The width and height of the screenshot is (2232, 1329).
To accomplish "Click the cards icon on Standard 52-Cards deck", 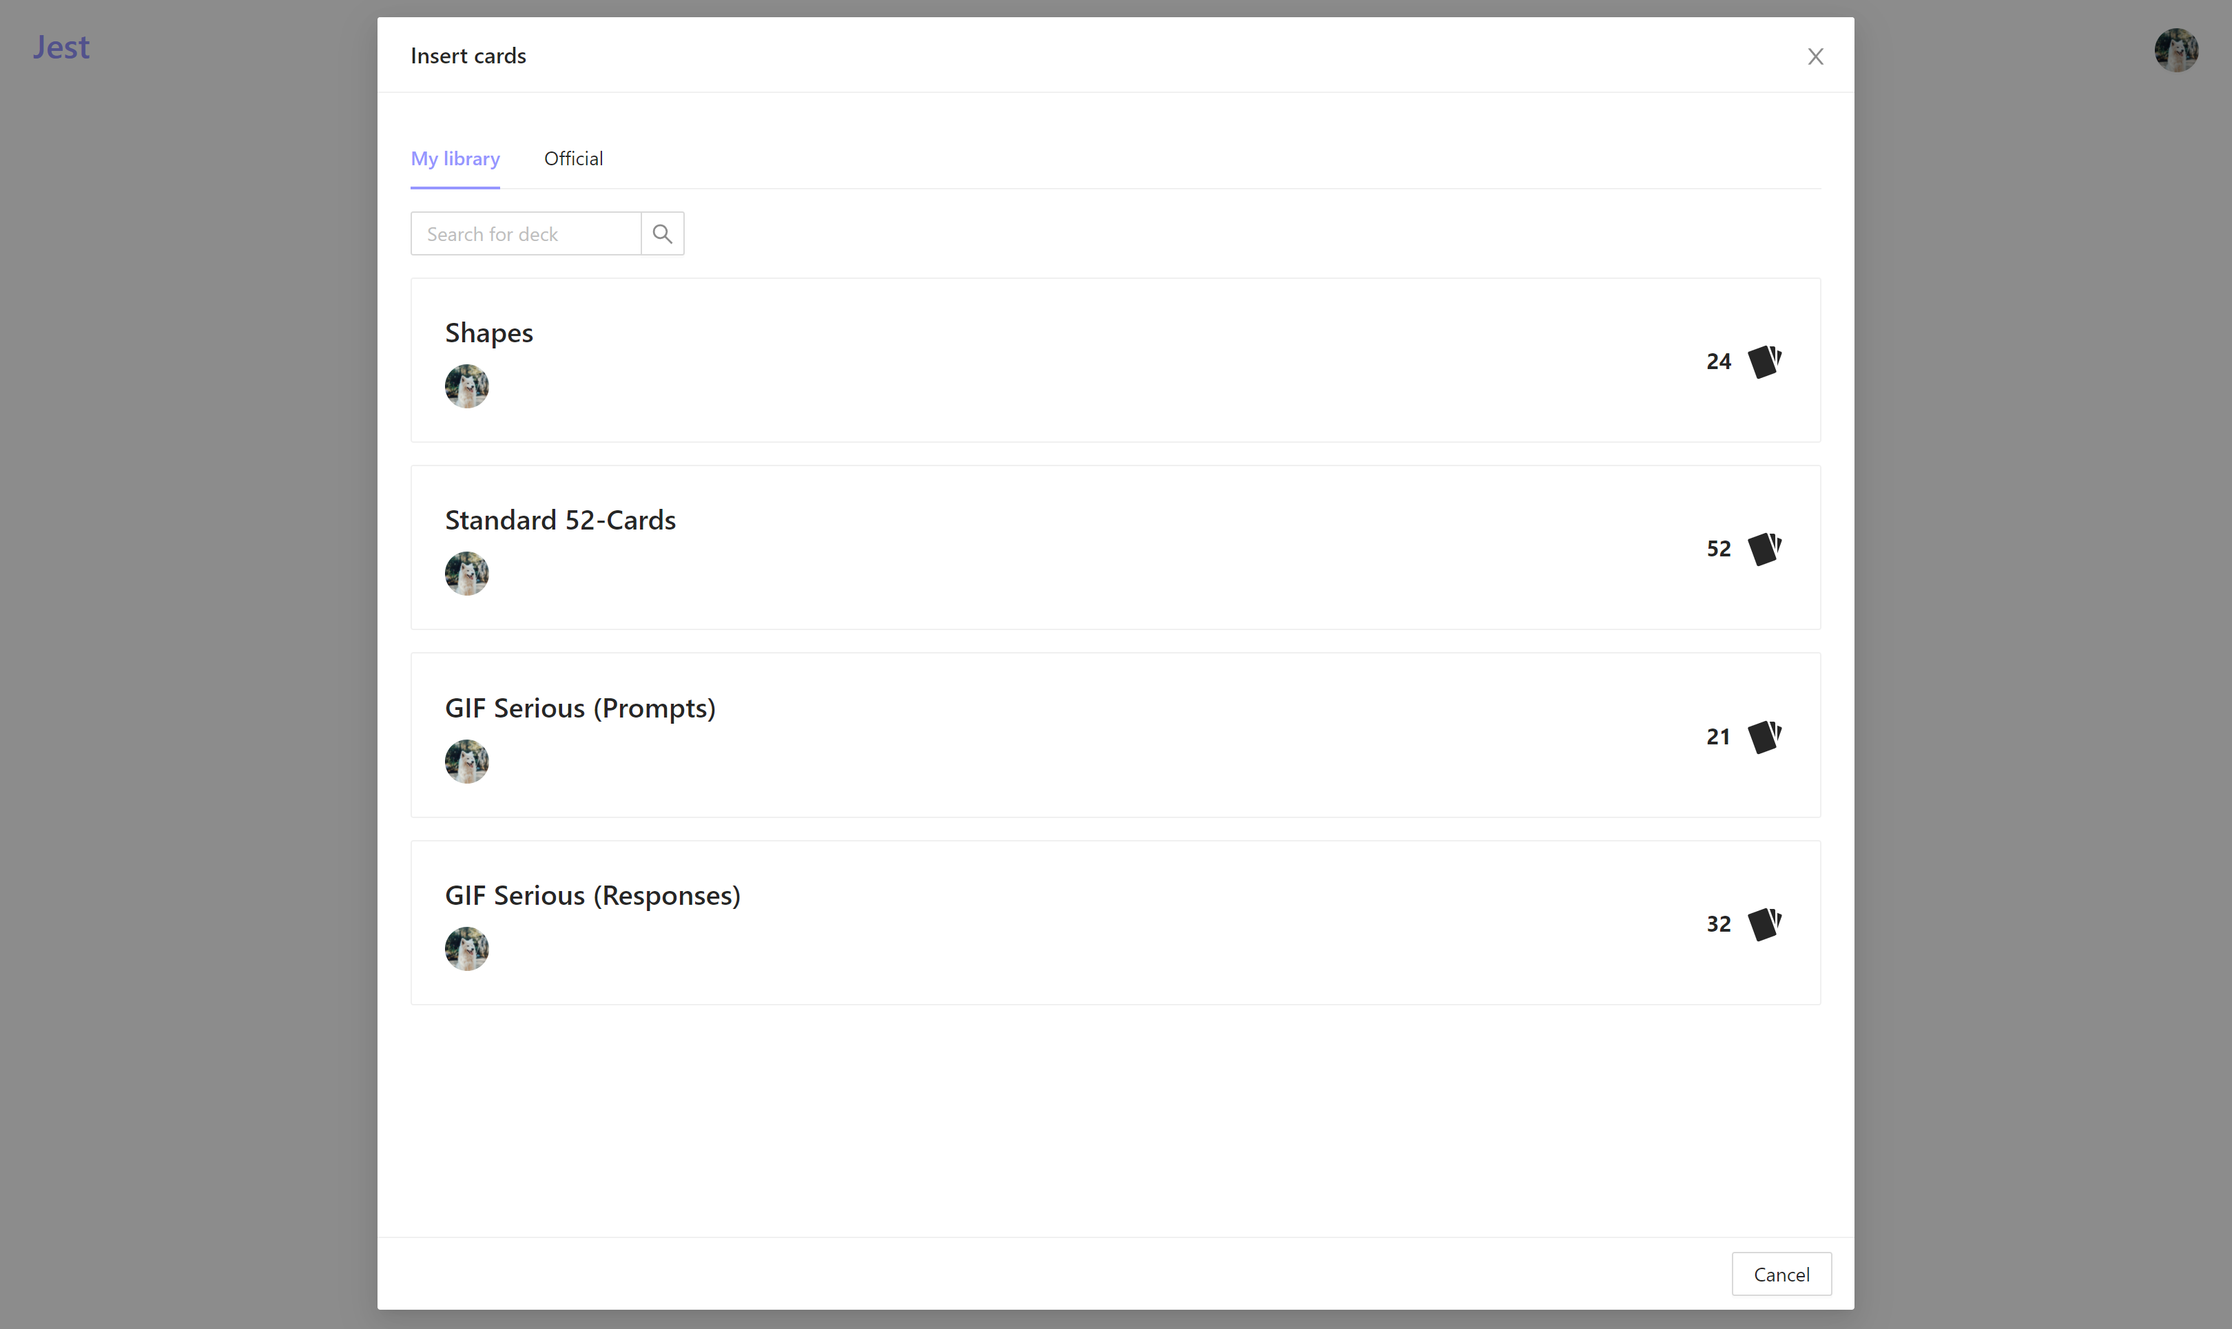I will pos(1764,548).
